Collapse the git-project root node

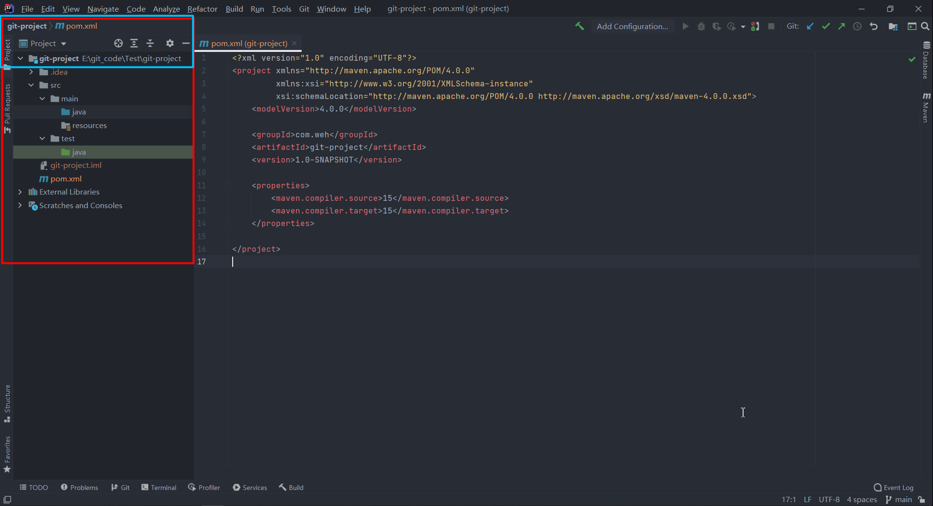(20, 58)
